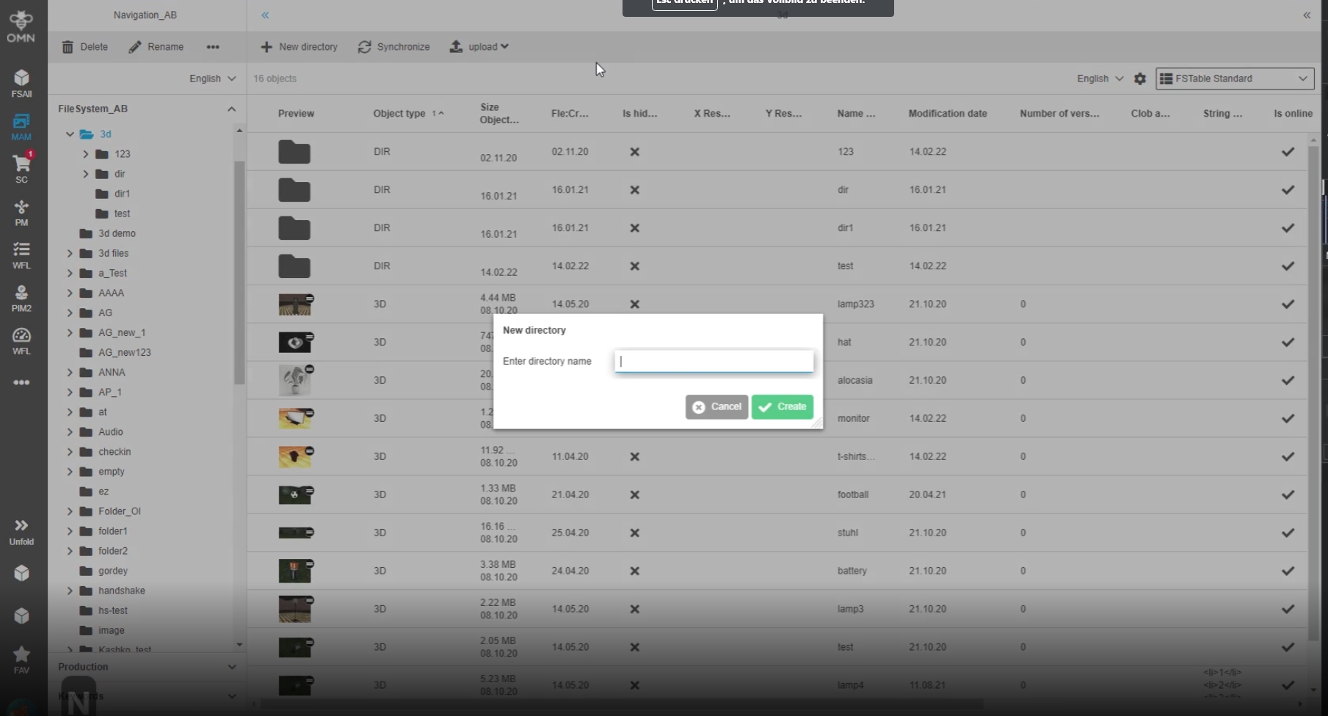
Task: Click Synchronize in the toolbar
Action: click(394, 47)
